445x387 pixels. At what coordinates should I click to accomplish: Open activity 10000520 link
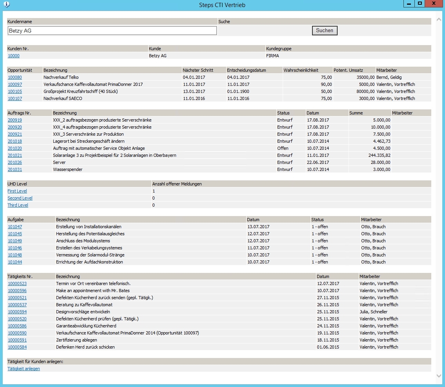tap(17, 319)
